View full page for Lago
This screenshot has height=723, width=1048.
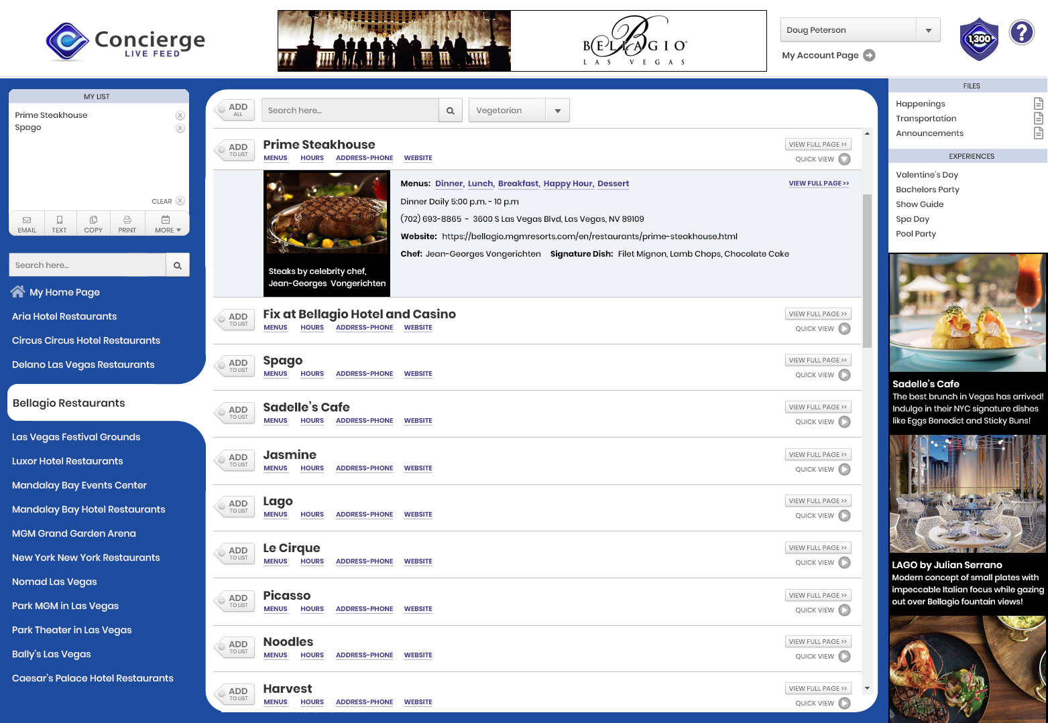point(818,501)
